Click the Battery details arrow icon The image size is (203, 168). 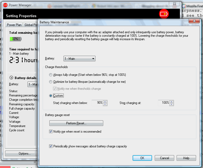pos(11,78)
